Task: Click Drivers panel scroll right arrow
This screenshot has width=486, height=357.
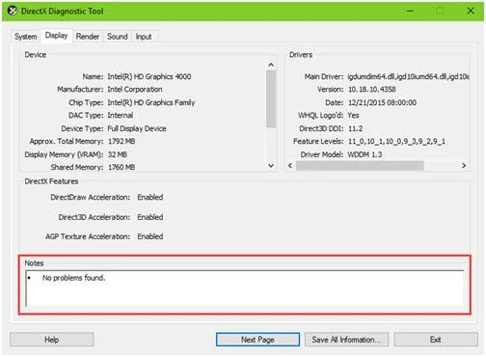Action: click(x=464, y=166)
